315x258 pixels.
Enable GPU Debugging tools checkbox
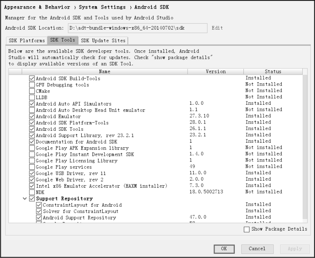click(32, 85)
